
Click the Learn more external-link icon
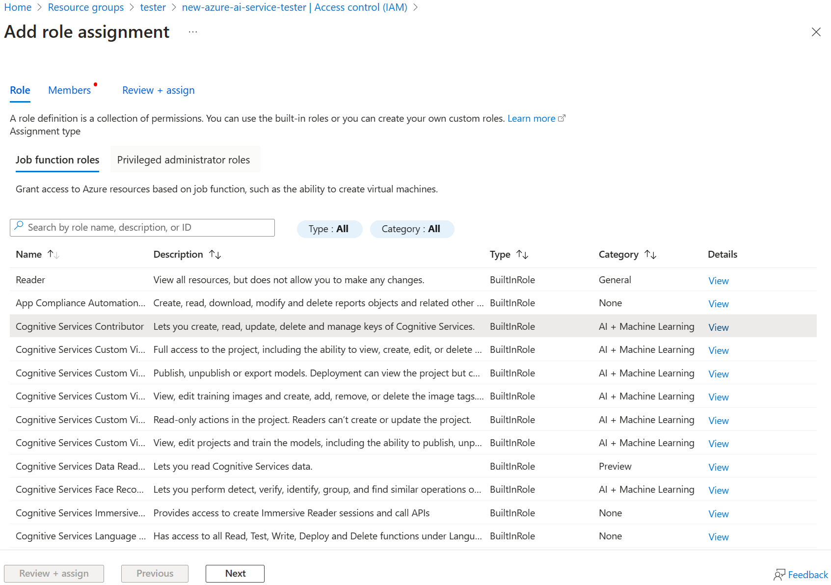click(562, 118)
